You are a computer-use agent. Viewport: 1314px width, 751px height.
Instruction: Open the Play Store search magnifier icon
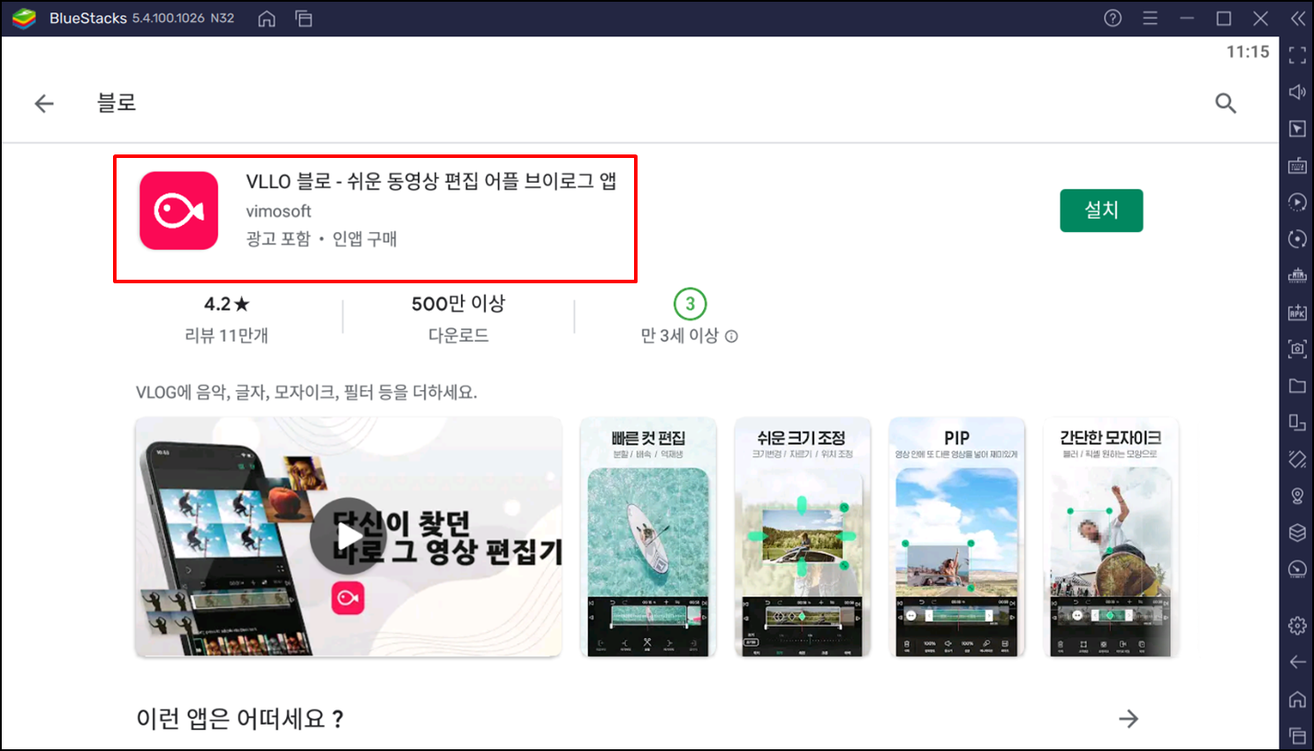(1226, 103)
